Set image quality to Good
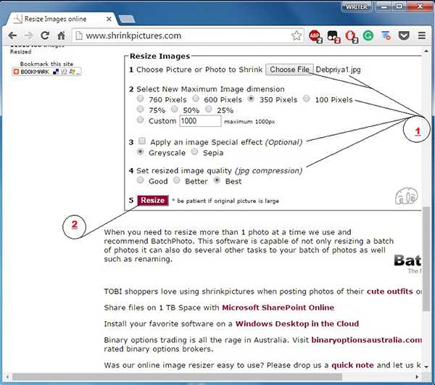This screenshot has width=435, height=385. point(141,181)
